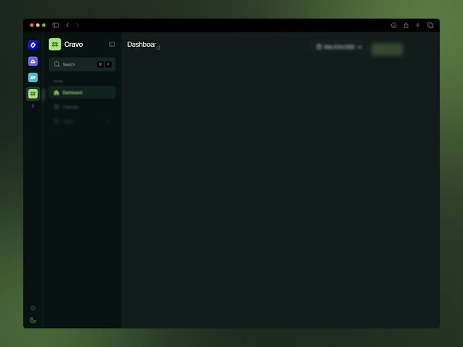Open settings via the gear icon bottom left
Image resolution: width=463 pixels, height=347 pixels.
pyautogui.click(x=33, y=308)
